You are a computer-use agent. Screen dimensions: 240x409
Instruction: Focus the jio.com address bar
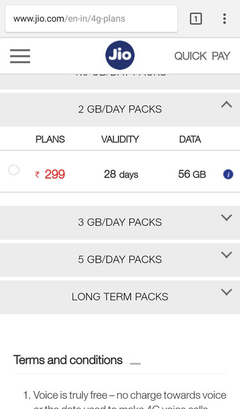[x=91, y=19]
